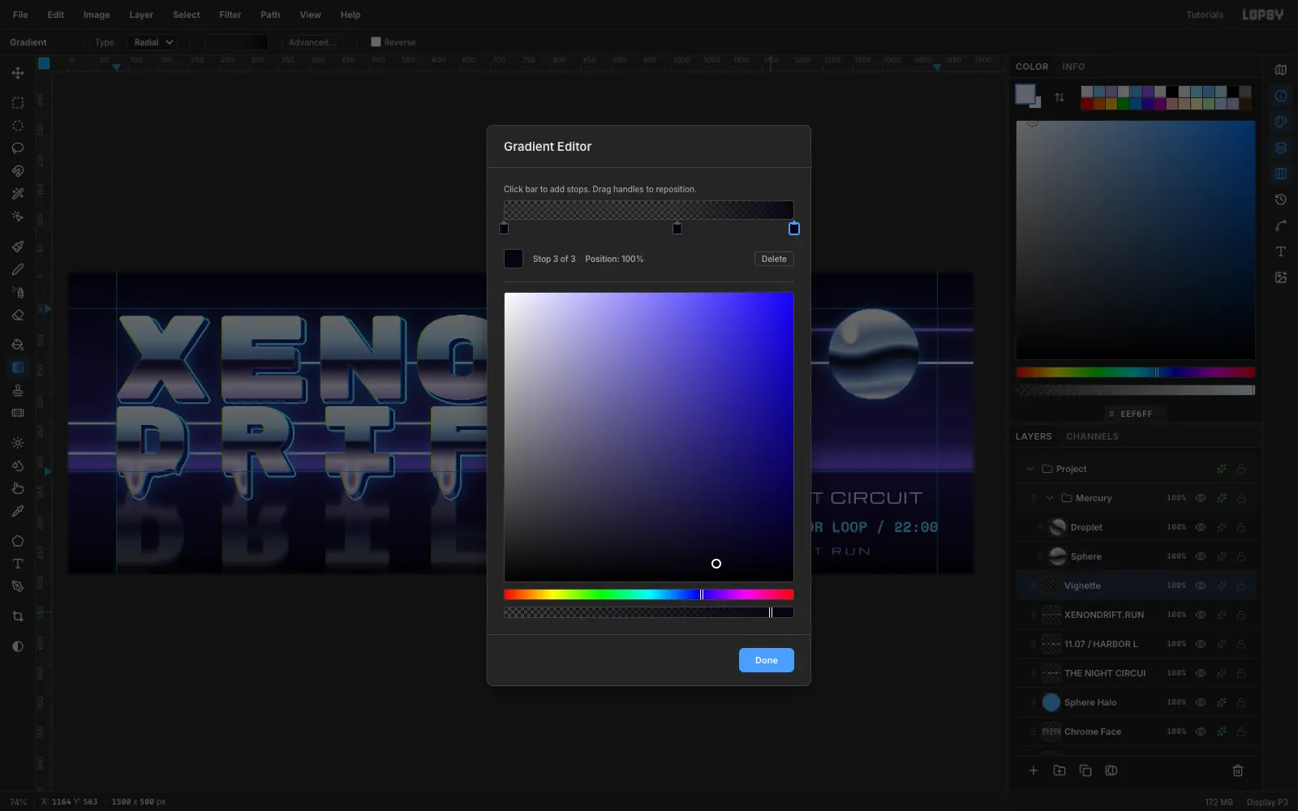1298x811 pixels.
Task: Select the Vignette layer row
Action: click(x=1136, y=586)
